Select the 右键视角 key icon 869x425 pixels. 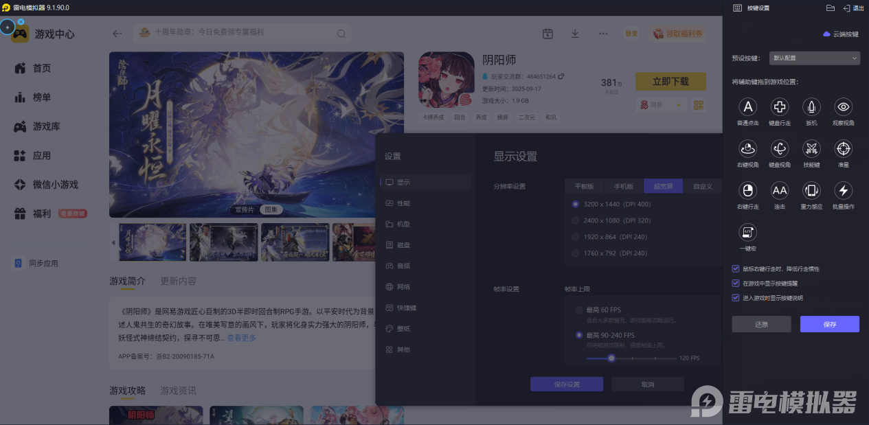click(x=747, y=148)
